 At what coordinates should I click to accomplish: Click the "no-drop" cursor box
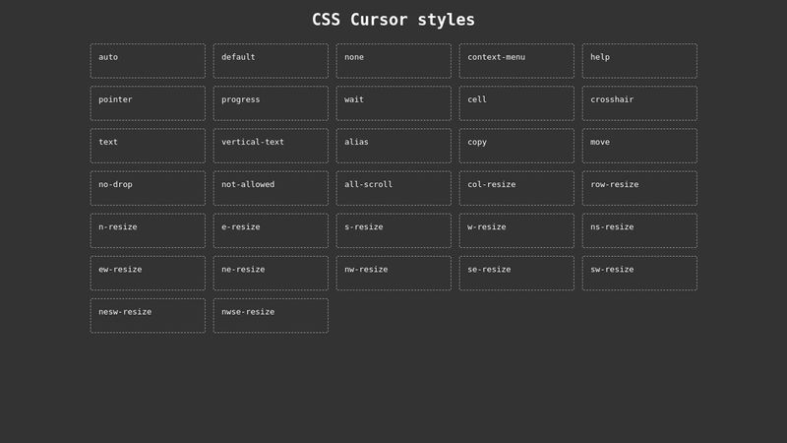[148, 188]
